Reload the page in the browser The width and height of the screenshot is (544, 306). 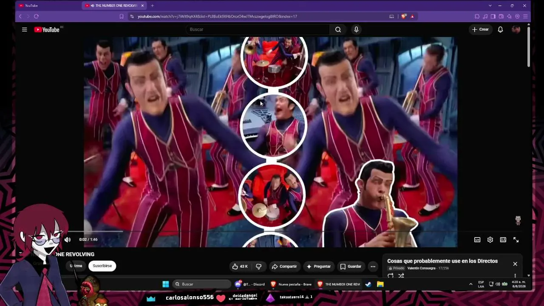coord(36,16)
